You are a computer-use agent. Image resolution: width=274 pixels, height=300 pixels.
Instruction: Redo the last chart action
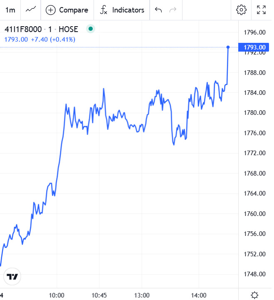tap(173, 10)
